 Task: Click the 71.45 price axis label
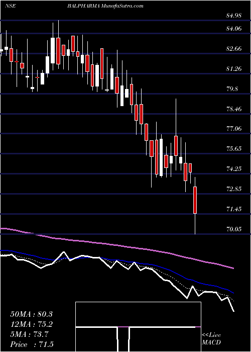pyautogui.click(x=234, y=209)
